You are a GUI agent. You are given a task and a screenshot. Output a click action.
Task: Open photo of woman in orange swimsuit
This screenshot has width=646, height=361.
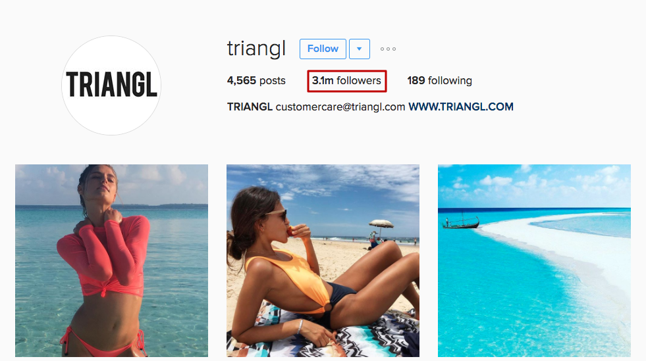(323, 260)
